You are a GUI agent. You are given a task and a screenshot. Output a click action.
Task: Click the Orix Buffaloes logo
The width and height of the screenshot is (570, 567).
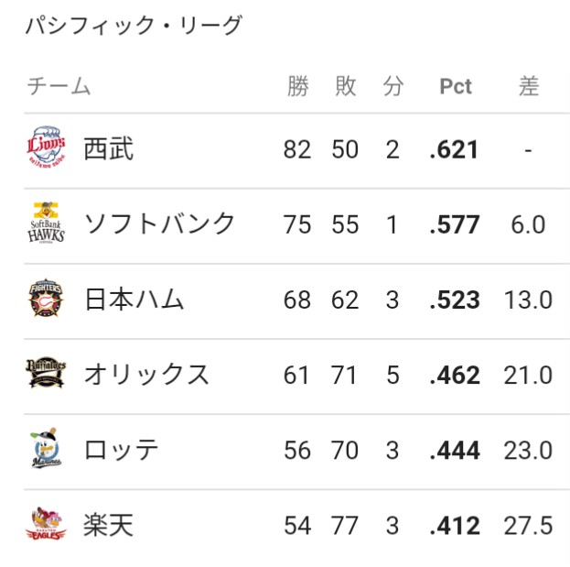[x=46, y=372]
